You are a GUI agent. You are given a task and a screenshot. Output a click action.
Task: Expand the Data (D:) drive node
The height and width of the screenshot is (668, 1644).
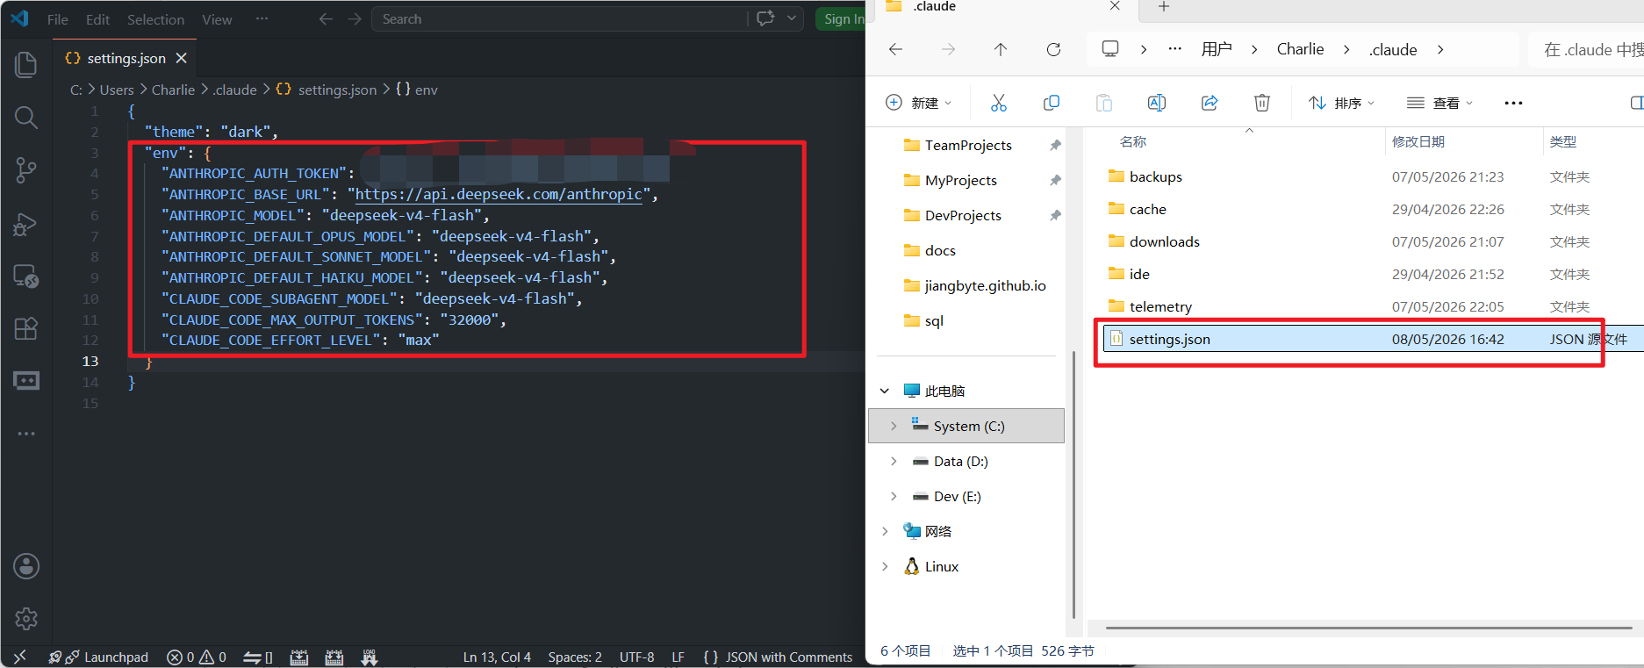(x=894, y=461)
